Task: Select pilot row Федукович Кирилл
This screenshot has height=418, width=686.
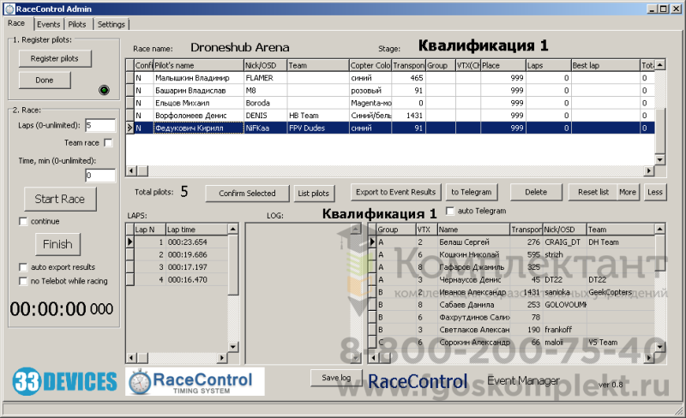Action: point(197,128)
